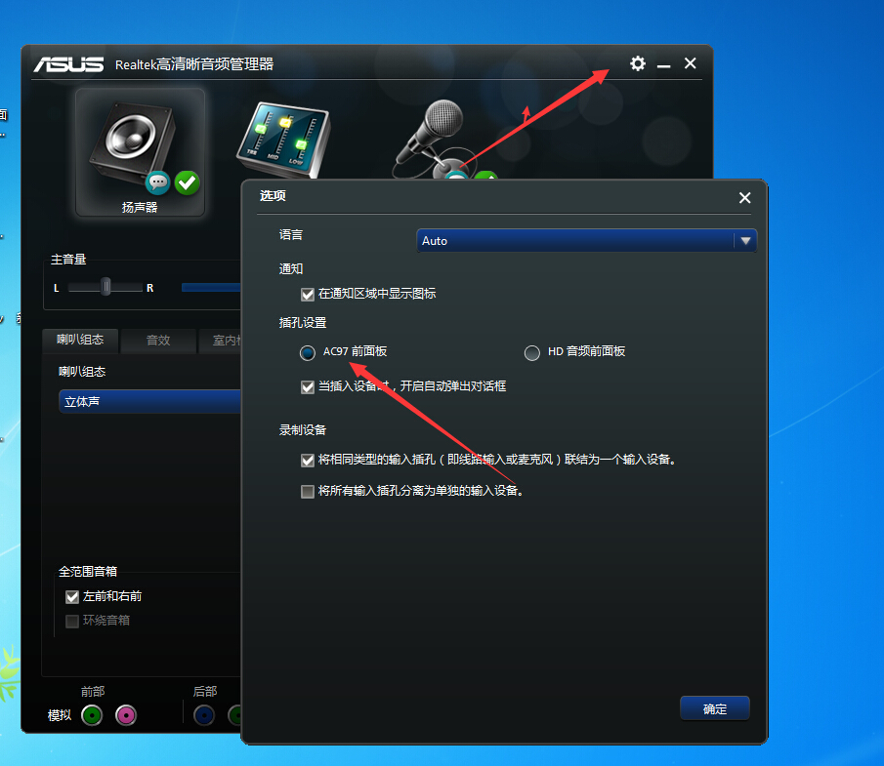Click the green front analog jack
884x766 pixels.
click(92, 715)
